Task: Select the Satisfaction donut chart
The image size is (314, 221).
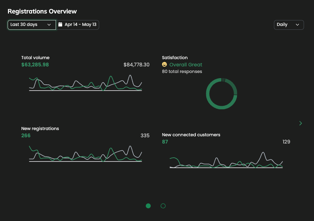Action: pyautogui.click(x=221, y=93)
